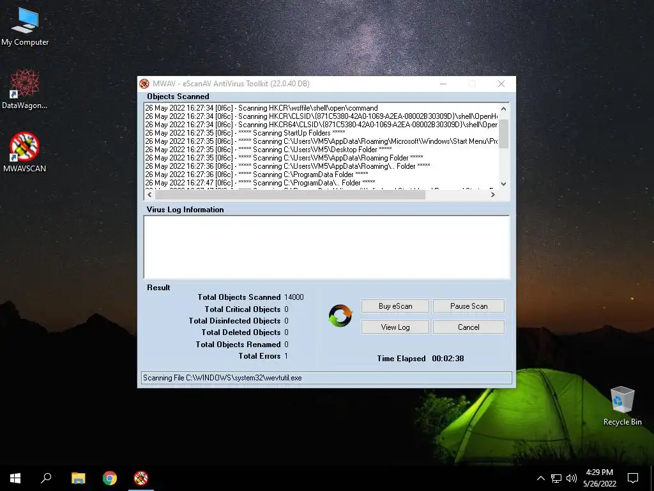Click status bar Scanning File wevtutil.exe

click(326, 378)
